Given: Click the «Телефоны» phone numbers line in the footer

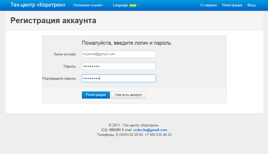Looking at the screenshot, I should [134, 135].
